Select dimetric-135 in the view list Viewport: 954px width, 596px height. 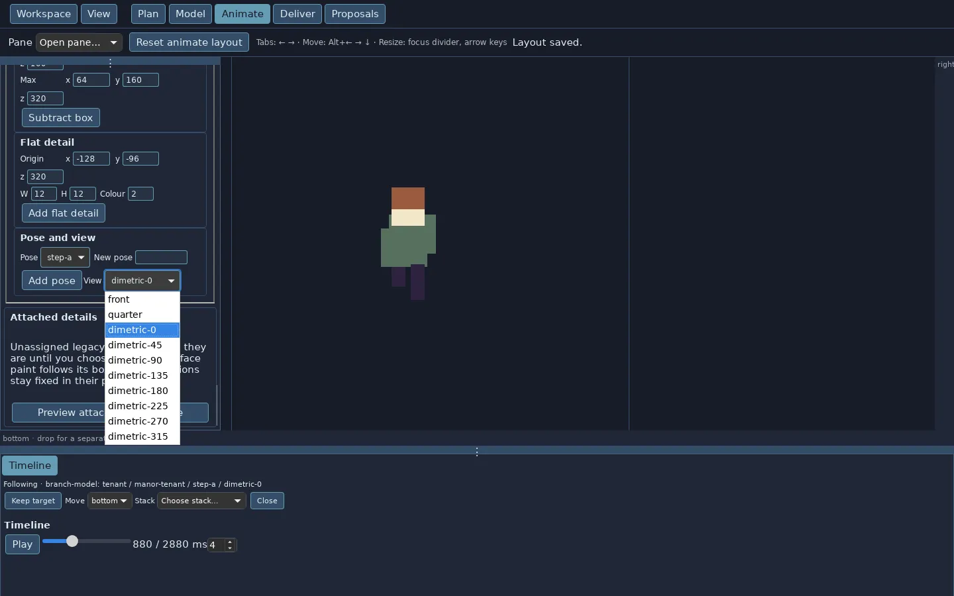pos(142,375)
